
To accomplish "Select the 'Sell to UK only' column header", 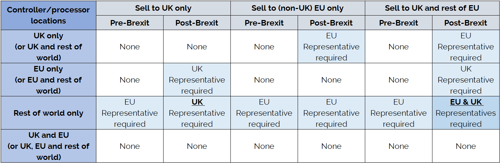I will [163, 8].
